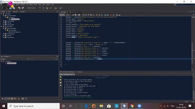Click the Undo toolbar icon
Viewport: 195px width, 109px height.
click(19, 8)
